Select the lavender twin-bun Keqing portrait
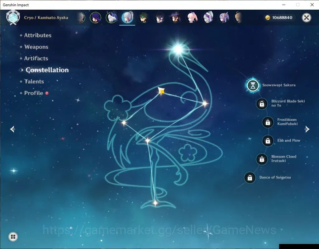319x249 pixels. click(223, 18)
